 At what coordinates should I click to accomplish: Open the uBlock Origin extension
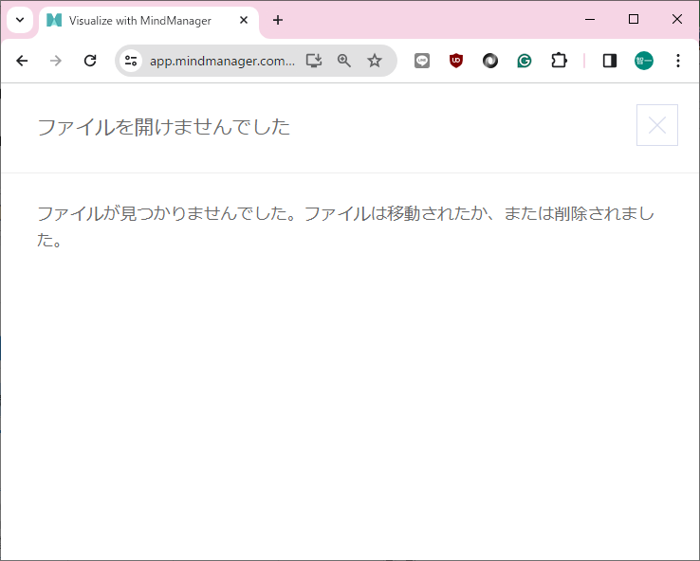(x=456, y=61)
